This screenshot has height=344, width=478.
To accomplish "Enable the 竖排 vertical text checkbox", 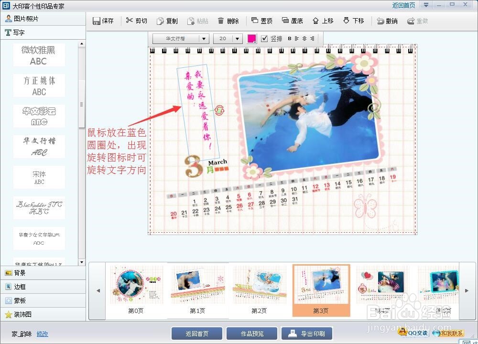I will 265,38.
